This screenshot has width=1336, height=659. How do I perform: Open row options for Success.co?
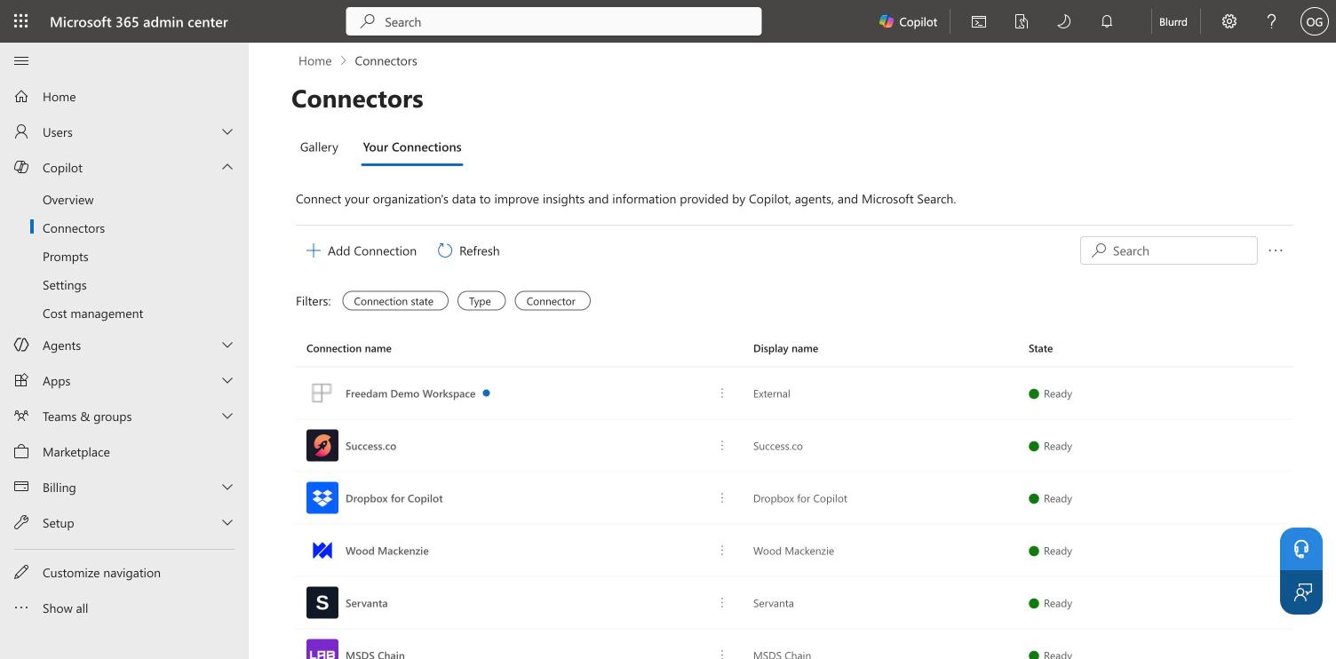(722, 445)
